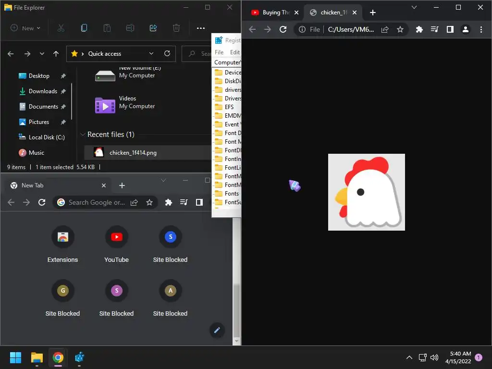The image size is (492, 369).
Task: Click the File Explorer search box
Action: tap(197, 54)
